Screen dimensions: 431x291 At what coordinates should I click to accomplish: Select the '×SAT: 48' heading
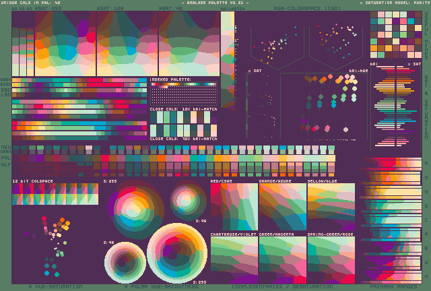(x=170, y=9)
